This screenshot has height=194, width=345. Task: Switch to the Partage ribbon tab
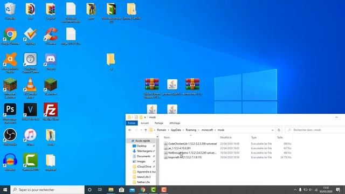pos(159,123)
